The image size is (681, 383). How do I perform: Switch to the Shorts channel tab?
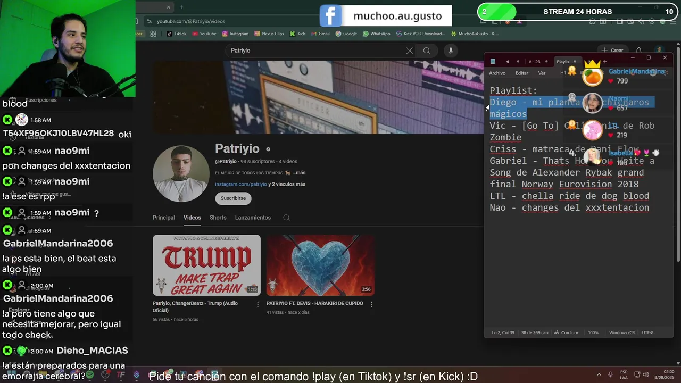[218, 218]
